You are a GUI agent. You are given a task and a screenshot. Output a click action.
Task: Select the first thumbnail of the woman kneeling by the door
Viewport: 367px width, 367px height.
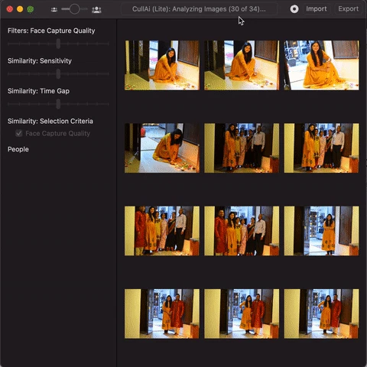pyautogui.click(x=162, y=65)
